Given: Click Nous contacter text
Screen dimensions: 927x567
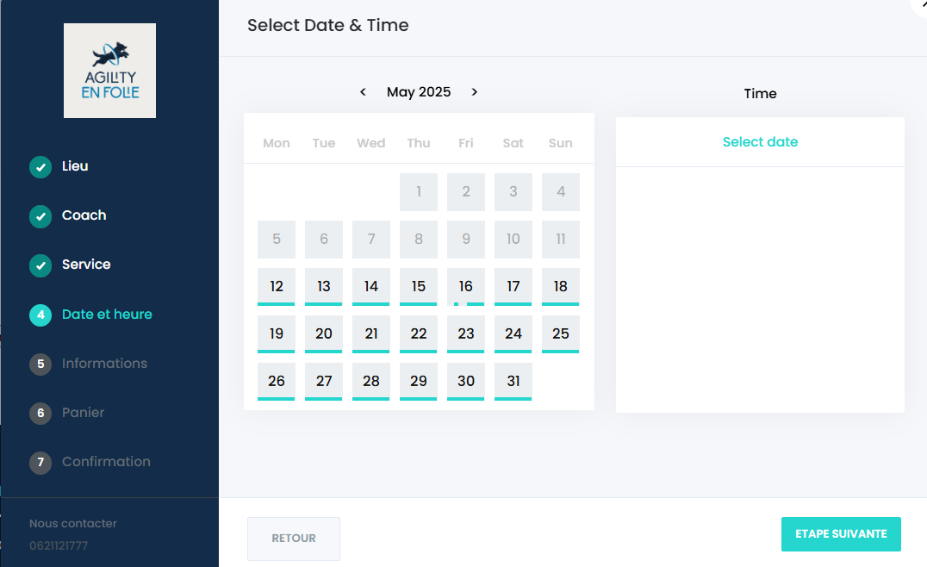Looking at the screenshot, I should click(x=73, y=523).
